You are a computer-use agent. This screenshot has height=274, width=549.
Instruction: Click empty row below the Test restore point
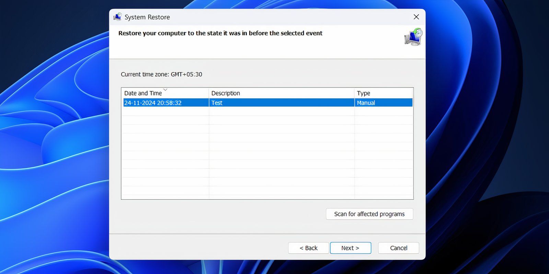pos(268,111)
